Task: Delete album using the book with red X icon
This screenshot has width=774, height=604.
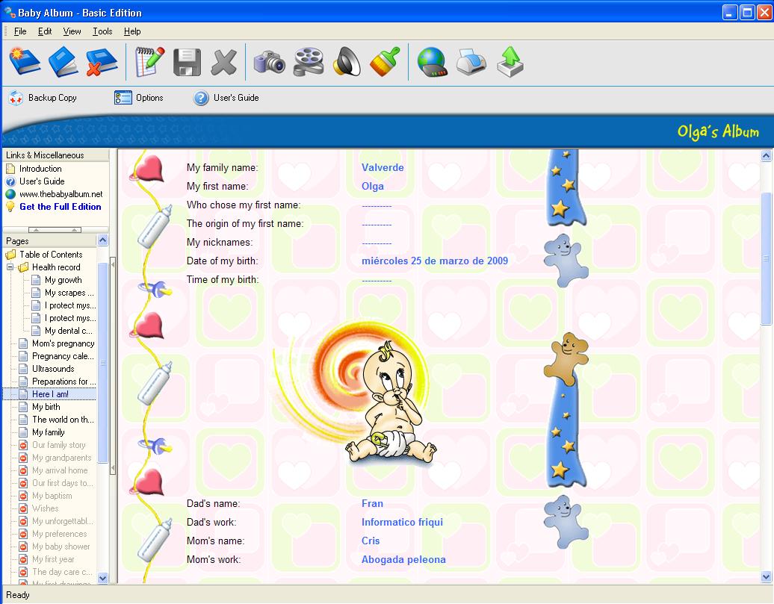Action: (101, 62)
